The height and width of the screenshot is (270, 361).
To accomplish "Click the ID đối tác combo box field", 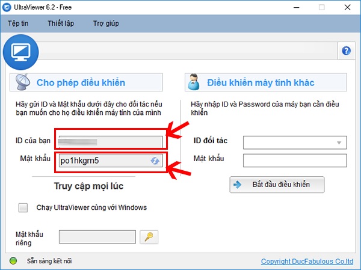I will [x=295, y=143].
